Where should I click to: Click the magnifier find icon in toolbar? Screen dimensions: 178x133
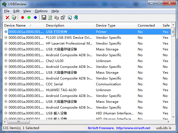click(x=69, y=17)
